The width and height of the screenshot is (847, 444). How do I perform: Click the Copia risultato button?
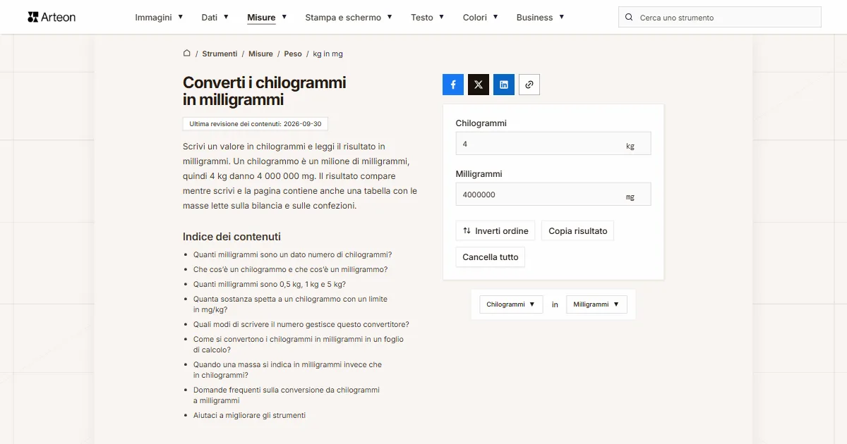click(578, 230)
